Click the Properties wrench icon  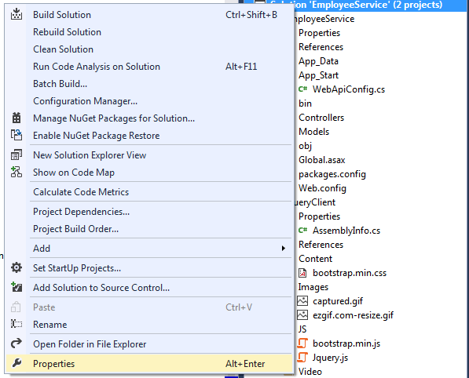pos(16,363)
